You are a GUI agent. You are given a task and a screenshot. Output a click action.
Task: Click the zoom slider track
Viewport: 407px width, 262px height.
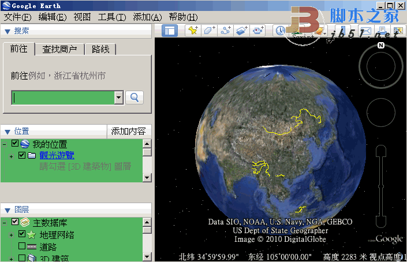tap(381, 186)
